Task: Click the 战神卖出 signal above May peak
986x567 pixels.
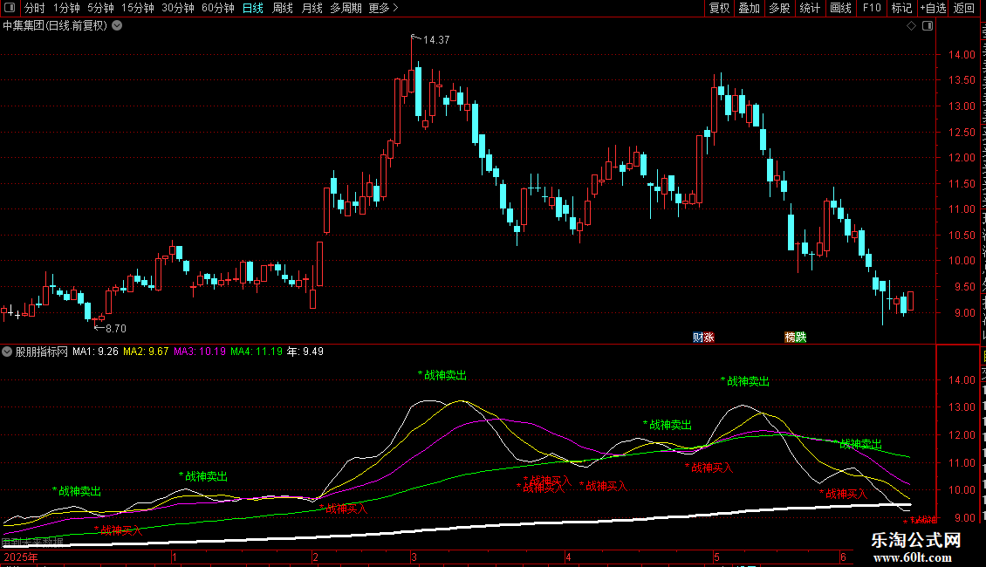Action: point(745,381)
